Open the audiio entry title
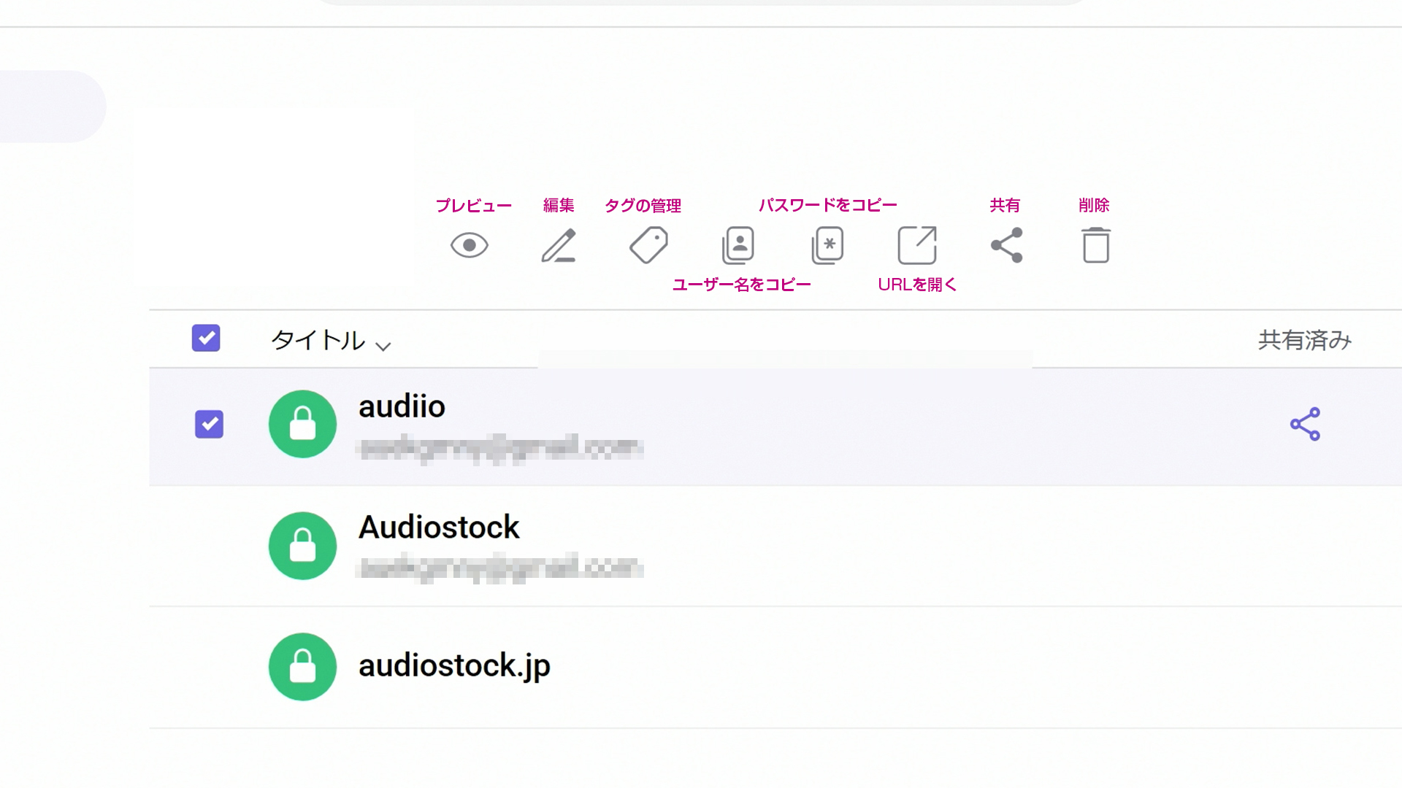 402,406
